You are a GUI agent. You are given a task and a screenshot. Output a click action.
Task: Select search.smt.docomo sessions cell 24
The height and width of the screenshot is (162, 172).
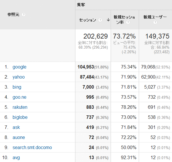click(91, 148)
